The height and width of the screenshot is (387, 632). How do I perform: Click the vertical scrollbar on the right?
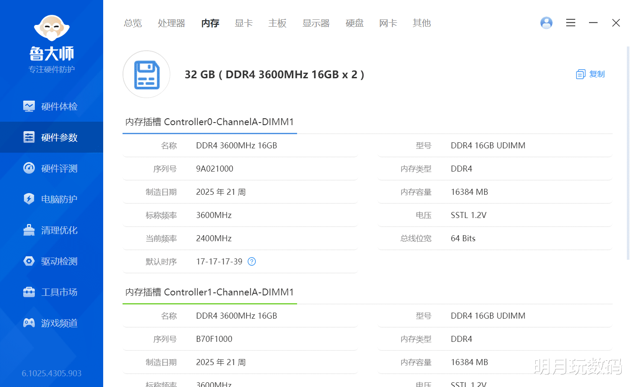(x=628, y=153)
